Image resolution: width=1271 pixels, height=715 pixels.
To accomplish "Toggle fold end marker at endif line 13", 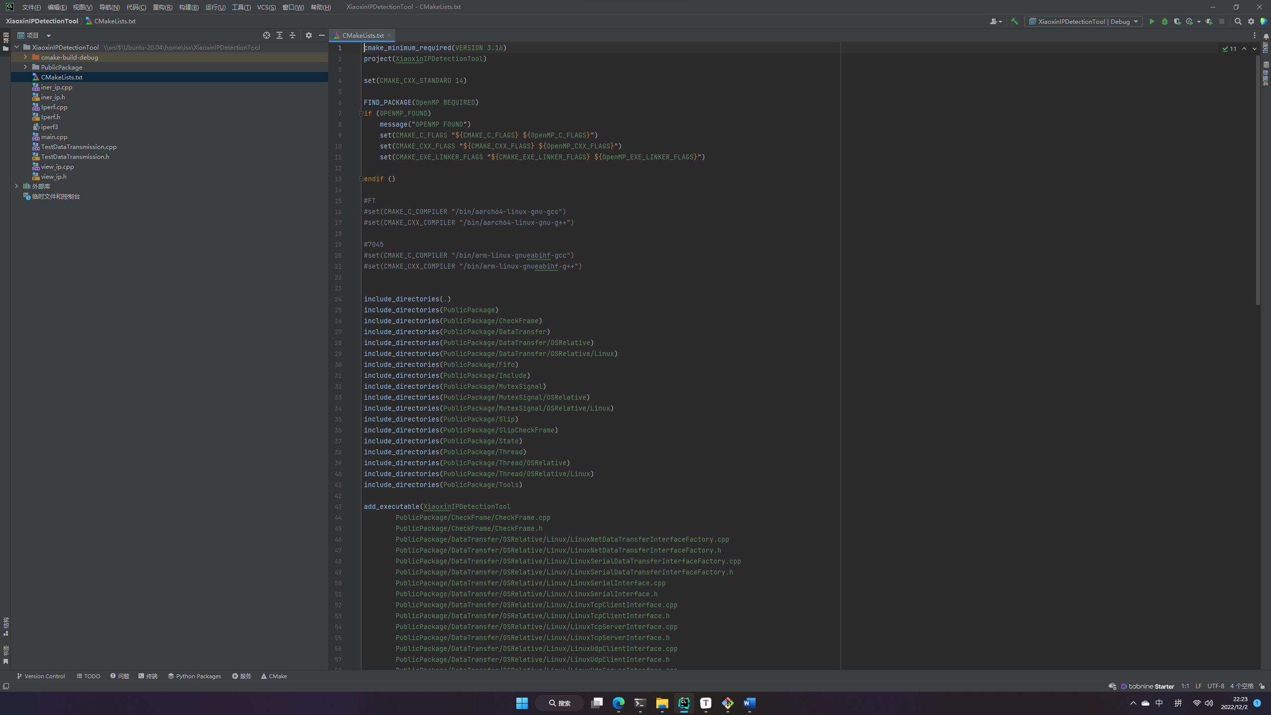I will tap(361, 179).
